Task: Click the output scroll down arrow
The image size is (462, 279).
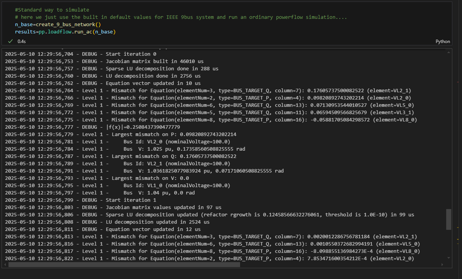Action: (x=449, y=258)
